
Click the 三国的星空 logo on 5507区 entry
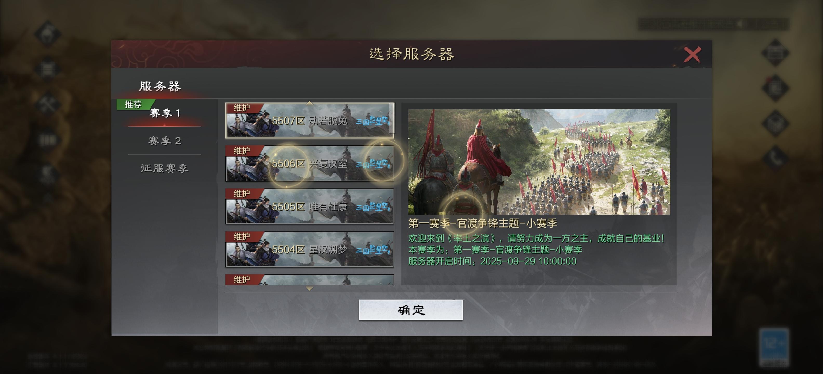(x=373, y=121)
